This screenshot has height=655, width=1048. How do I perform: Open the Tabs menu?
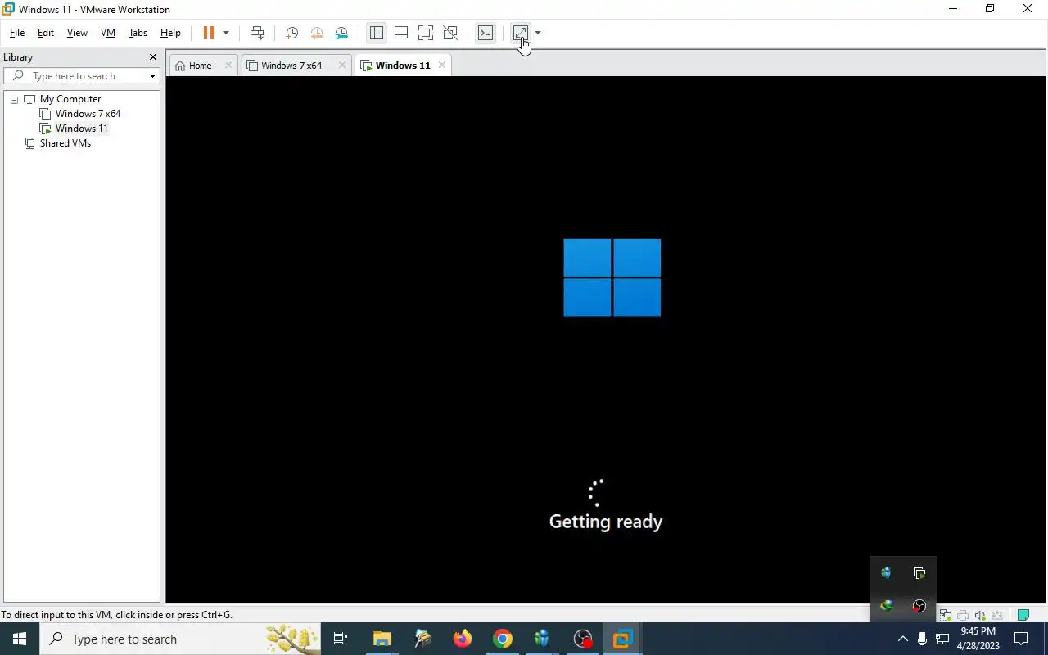coord(138,33)
